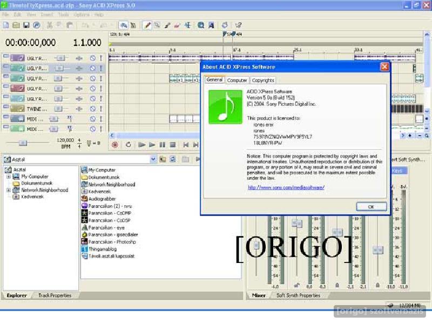This screenshot has width=432, height=324.
Task: Open the Track Properties tab
Action: pyautogui.click(x=55, y=295)
